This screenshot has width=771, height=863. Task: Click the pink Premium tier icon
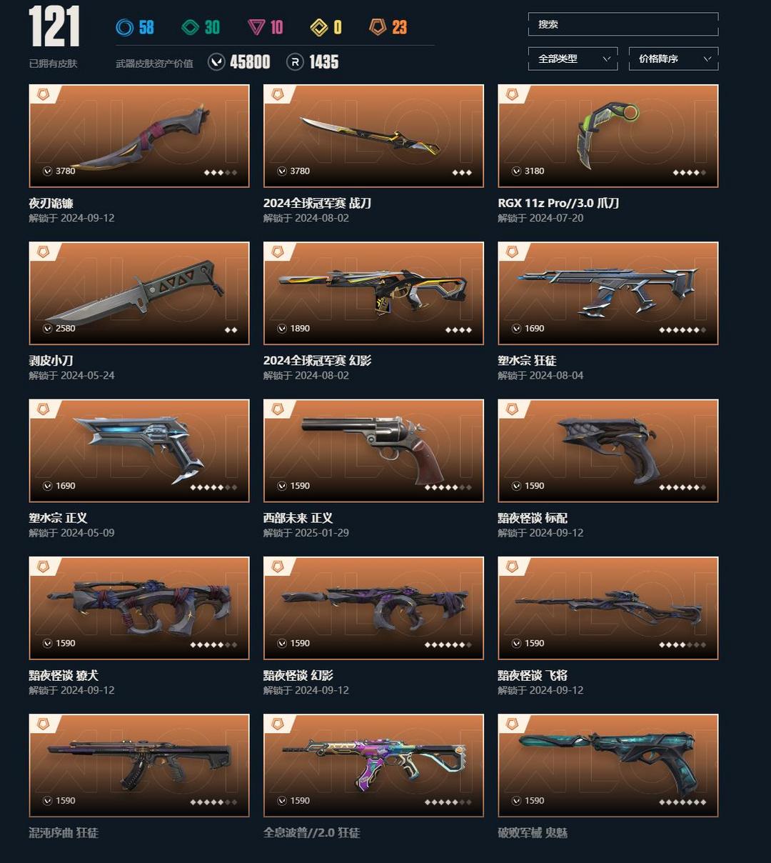(x=256, y=28)
